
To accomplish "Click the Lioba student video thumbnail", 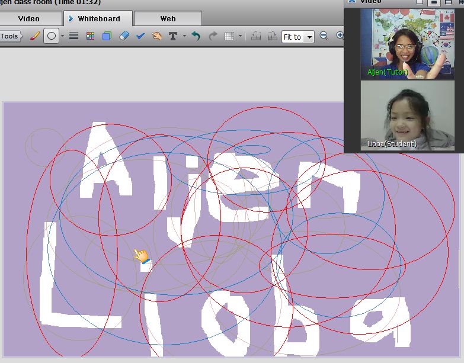I will [x=408, y=116].
